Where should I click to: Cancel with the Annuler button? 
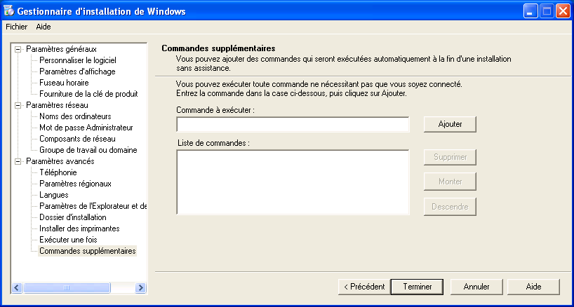click(x=476, y=287)
